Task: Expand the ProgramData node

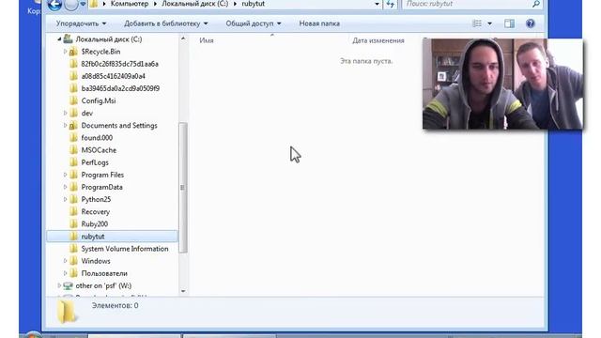Action: click(x=65, y=187)
